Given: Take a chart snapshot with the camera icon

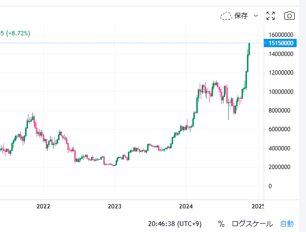Looking at the screenshot, I should [290, 16].
